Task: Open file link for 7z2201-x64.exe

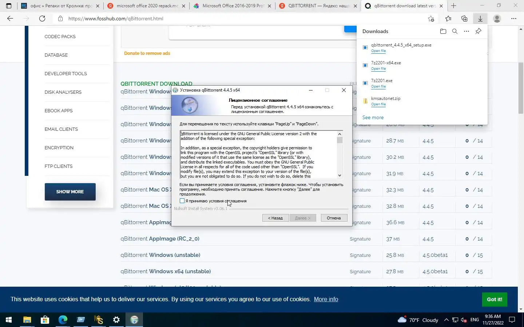Action: pos(378,69)
